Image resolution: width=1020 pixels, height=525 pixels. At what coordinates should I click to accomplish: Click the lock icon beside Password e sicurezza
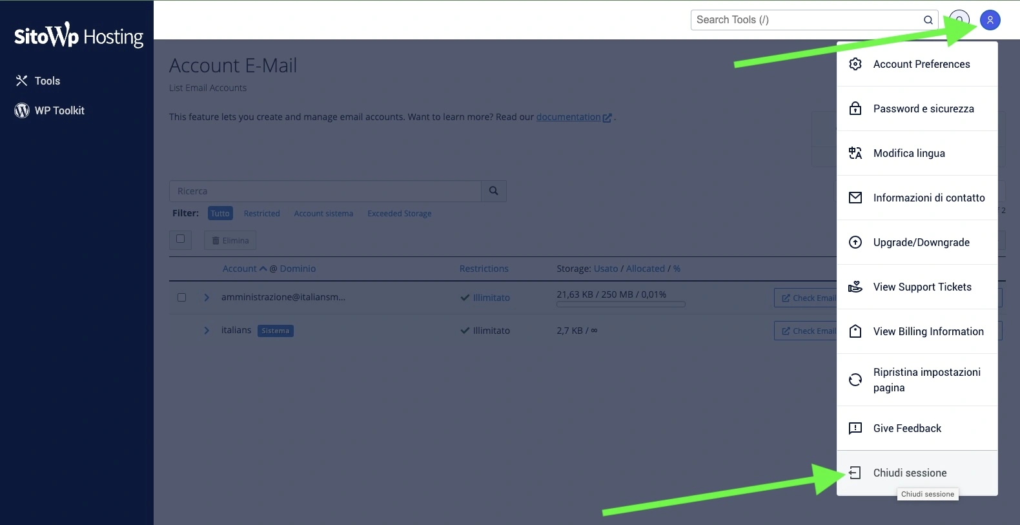click(x=855, y=108)
